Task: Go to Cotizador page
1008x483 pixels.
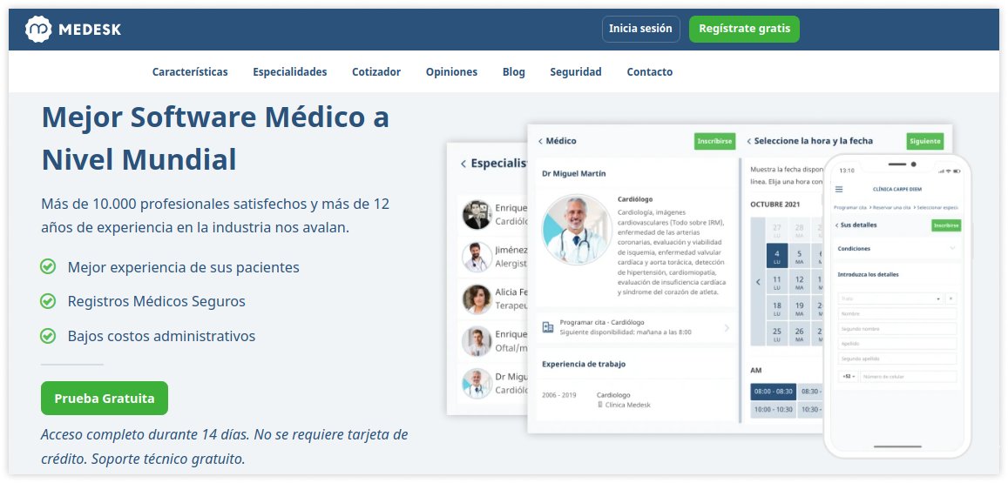Action: 376,72
